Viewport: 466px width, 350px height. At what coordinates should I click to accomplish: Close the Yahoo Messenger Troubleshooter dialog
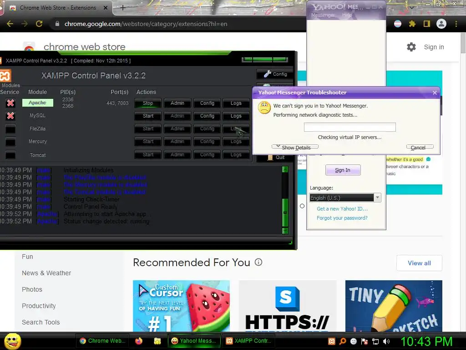pyautogui.click(x=435, y=93)
